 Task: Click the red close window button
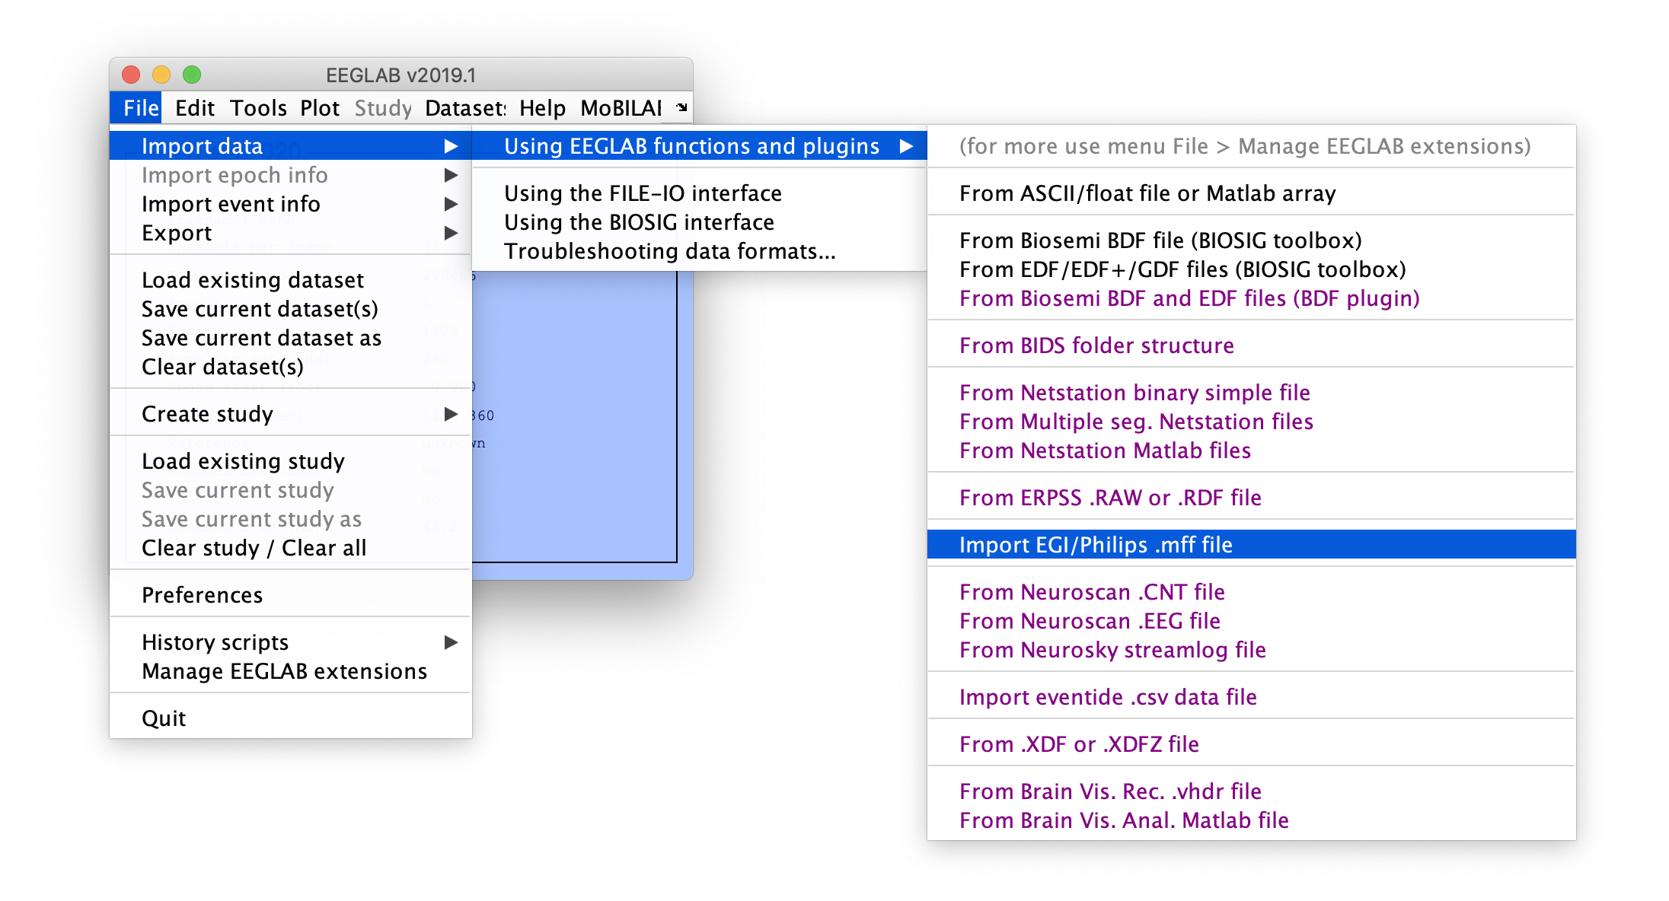[131, 75]
